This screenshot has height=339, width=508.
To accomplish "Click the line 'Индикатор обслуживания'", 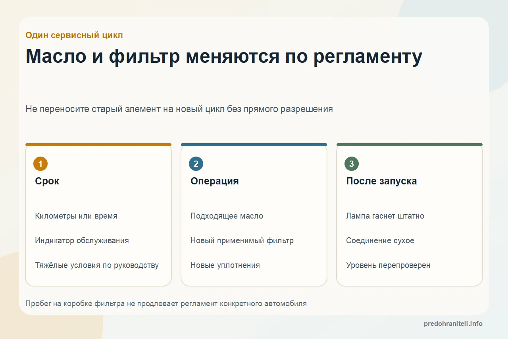I will click(82, 240).
